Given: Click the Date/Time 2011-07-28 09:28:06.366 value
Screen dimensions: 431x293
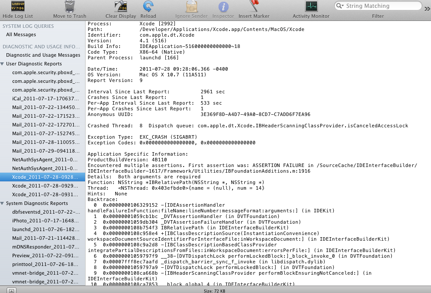Looking at the screenshot, I should [184, 69].
